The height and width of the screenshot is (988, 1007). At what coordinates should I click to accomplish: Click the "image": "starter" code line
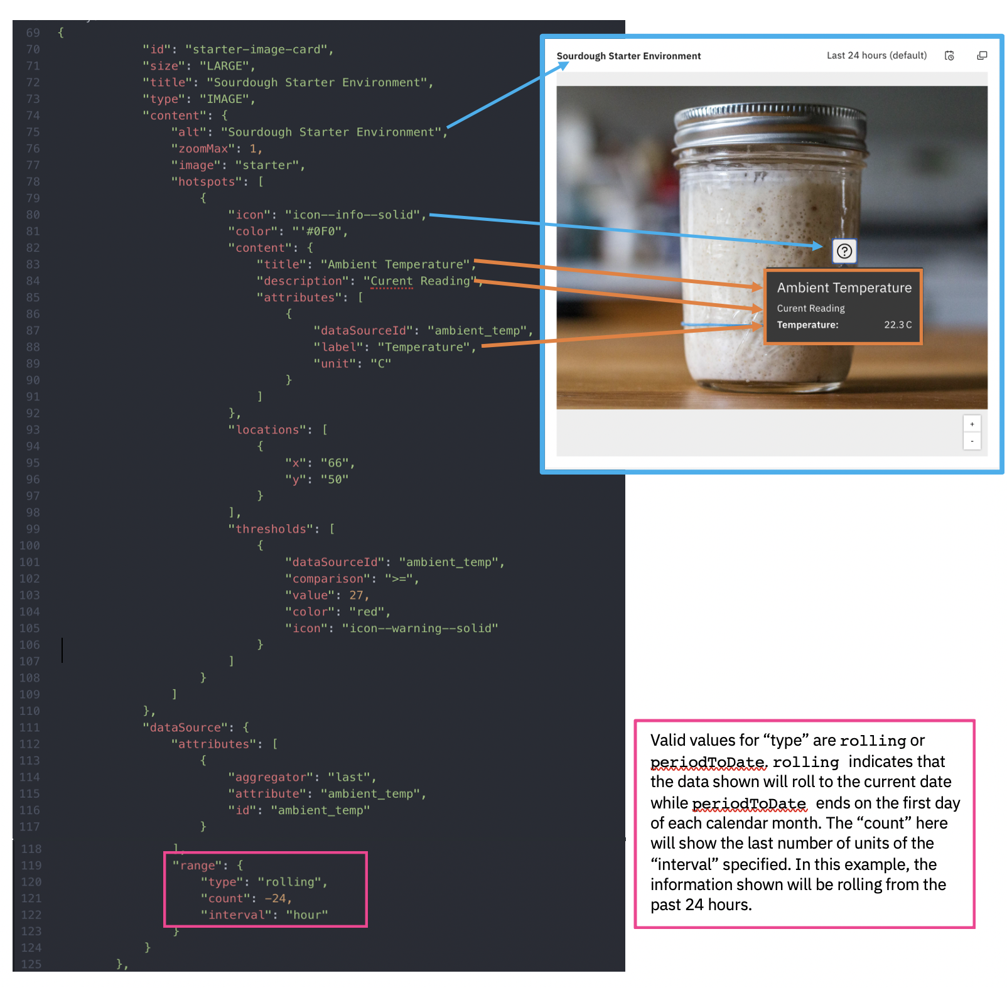[238, 165]
